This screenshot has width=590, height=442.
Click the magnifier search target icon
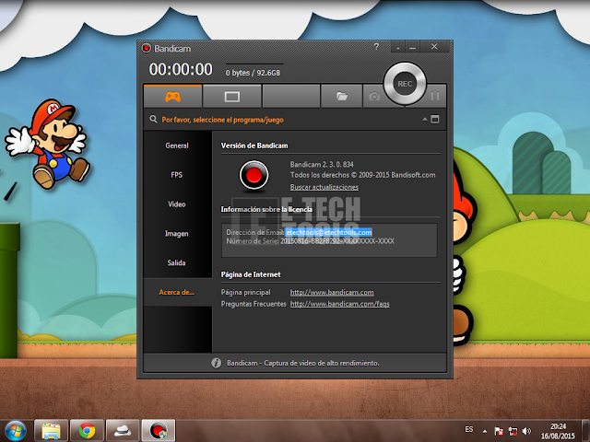point(153,119)
